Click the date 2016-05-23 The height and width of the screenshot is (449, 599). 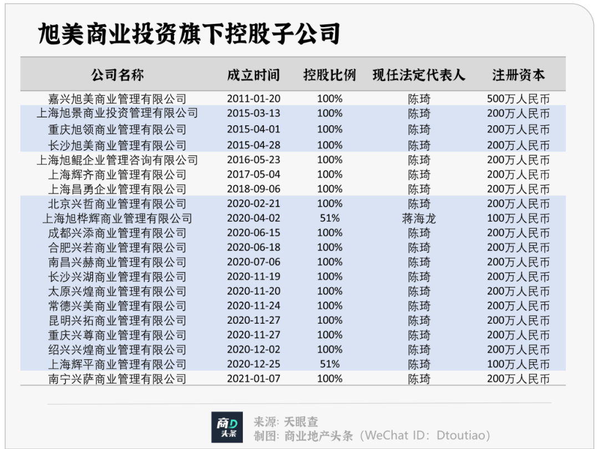pyautogui.click(x=253, y=160)
